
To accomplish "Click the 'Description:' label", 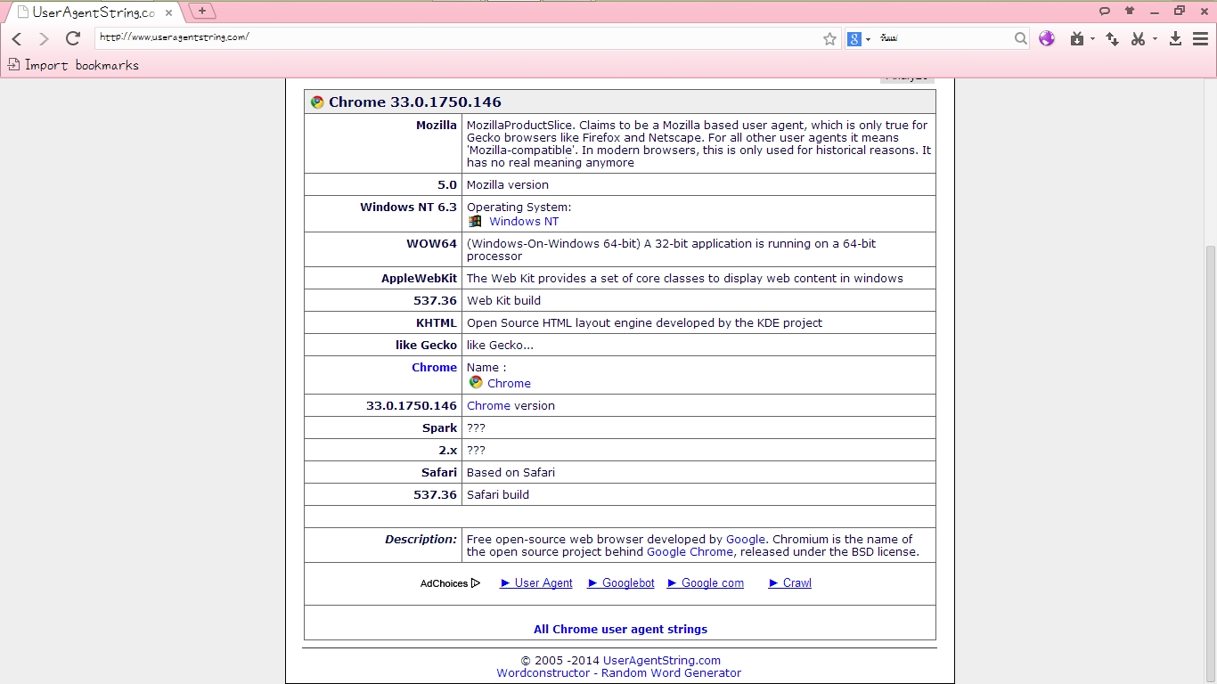I will click(x=421, y=540).
